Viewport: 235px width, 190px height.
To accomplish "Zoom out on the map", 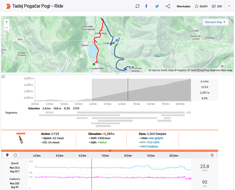I will click(7, 28).
